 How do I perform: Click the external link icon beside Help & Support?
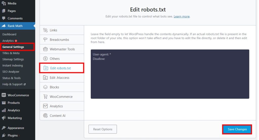pyautogui.click(x=25, y=84)
